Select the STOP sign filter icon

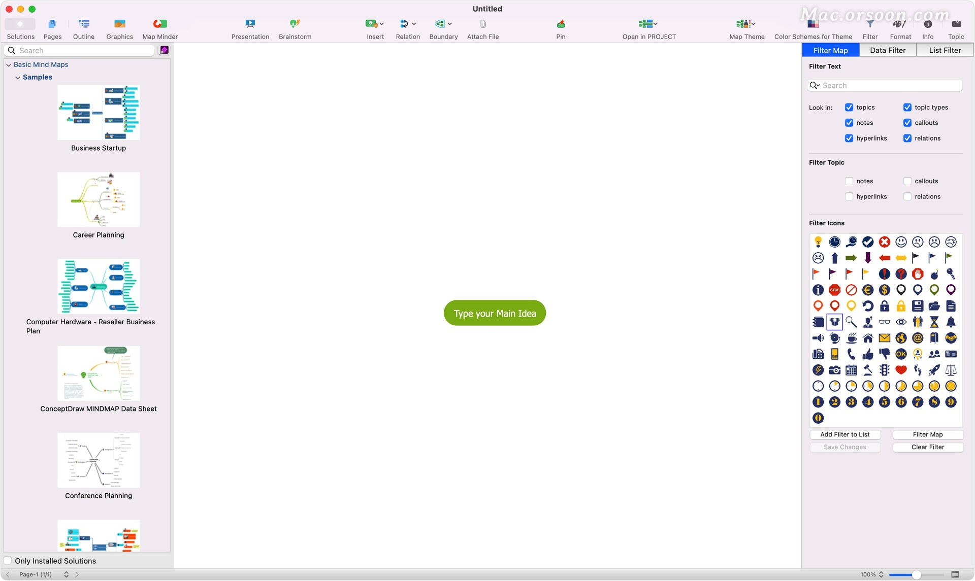coord(834,290)
